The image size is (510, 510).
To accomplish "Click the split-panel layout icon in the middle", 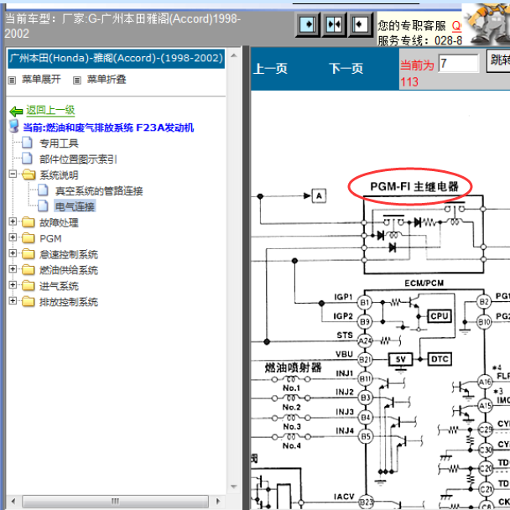I will click(334, 24).
